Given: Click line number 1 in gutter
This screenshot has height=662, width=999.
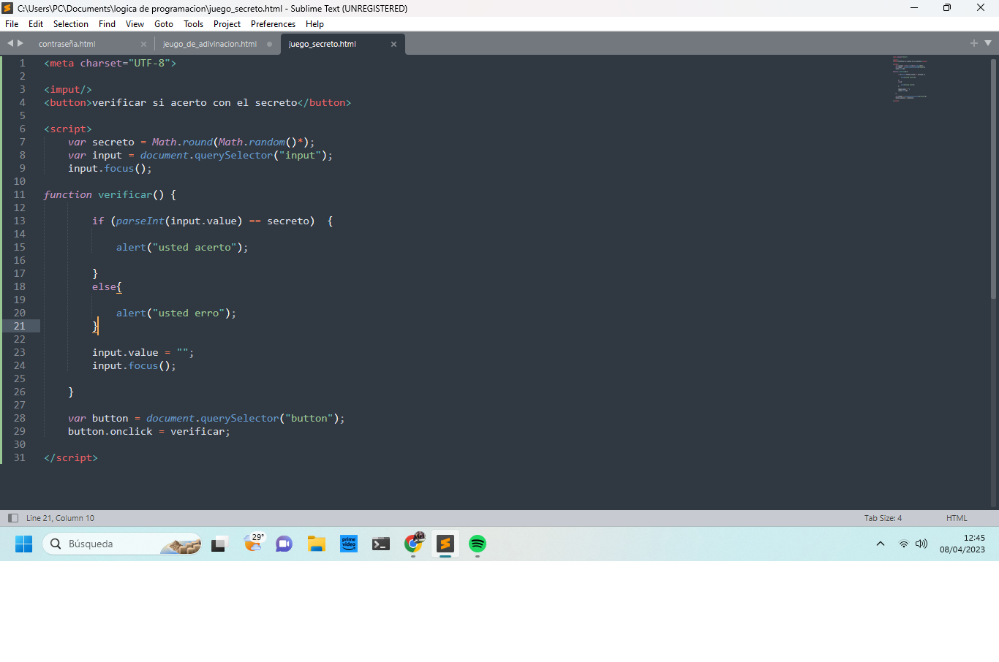Looking at the screenshot, I should [x=22, y=63].
